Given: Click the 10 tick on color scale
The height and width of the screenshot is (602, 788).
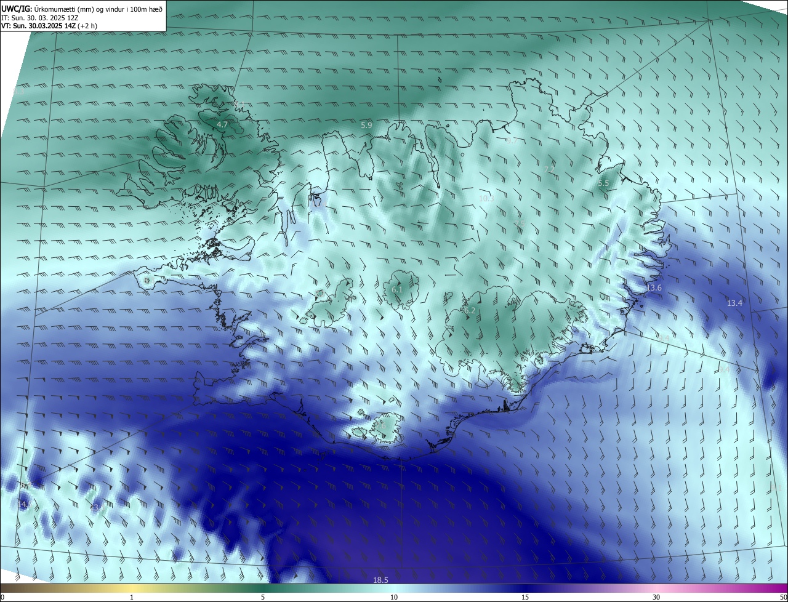Looking at the screenshot, I should [394, 598].
